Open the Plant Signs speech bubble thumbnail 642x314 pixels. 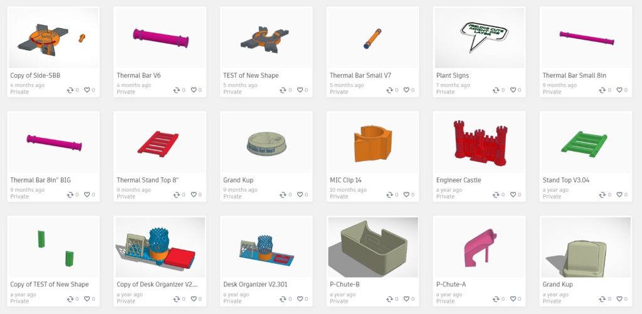[480, 38]
